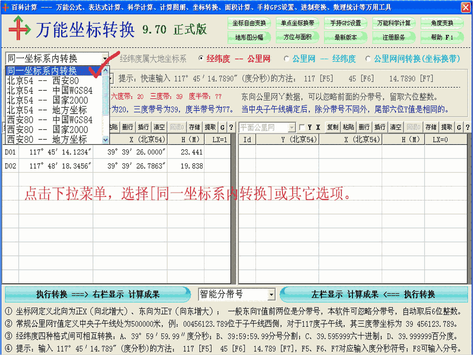Click the 删行 delete-row icon on left toolbar
This screenshot has width=473, height=355.
click(x=128, y=127)
